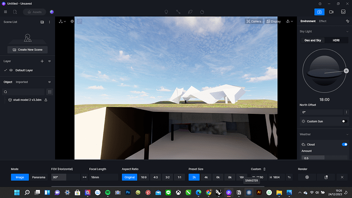Viewport: 352px width, 198px height.
Task: Create a new scene
Action: [x=28, y=49]
